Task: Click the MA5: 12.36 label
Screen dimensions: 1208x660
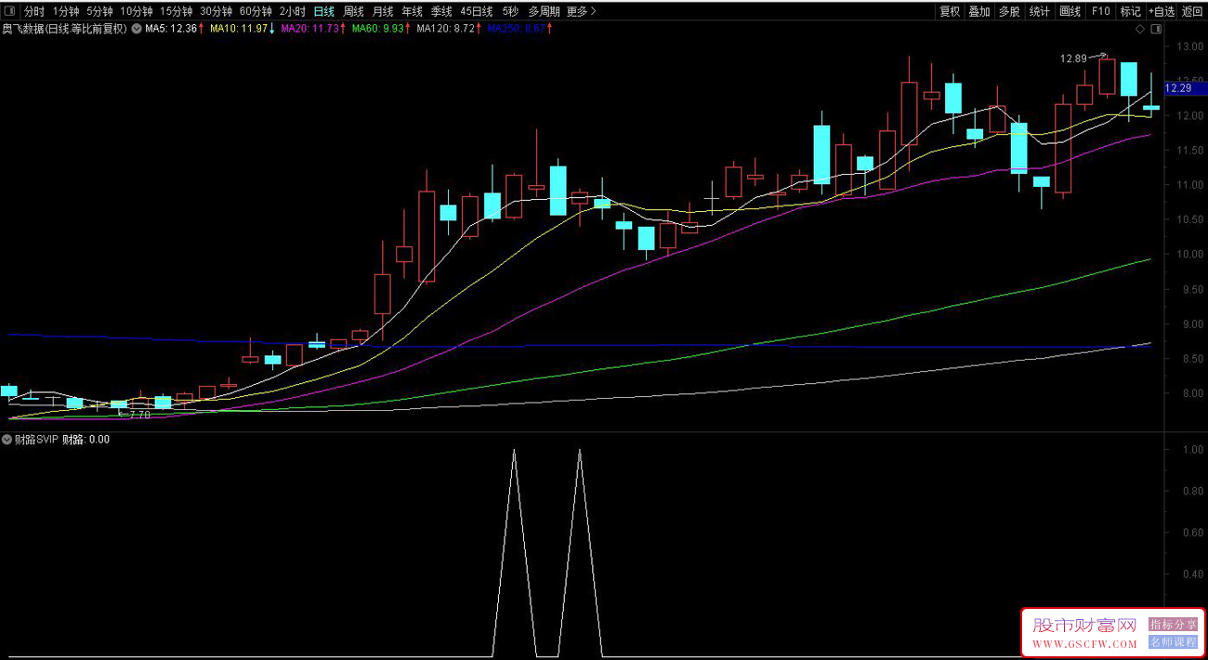Action: 172,29
